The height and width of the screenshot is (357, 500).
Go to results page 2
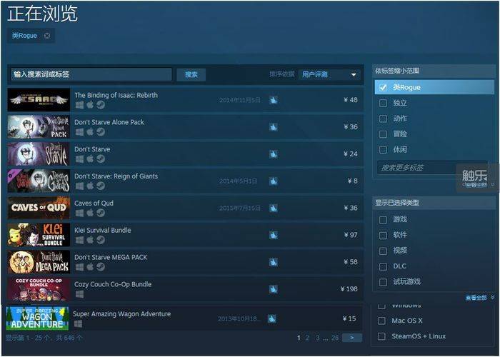[307, 338]
